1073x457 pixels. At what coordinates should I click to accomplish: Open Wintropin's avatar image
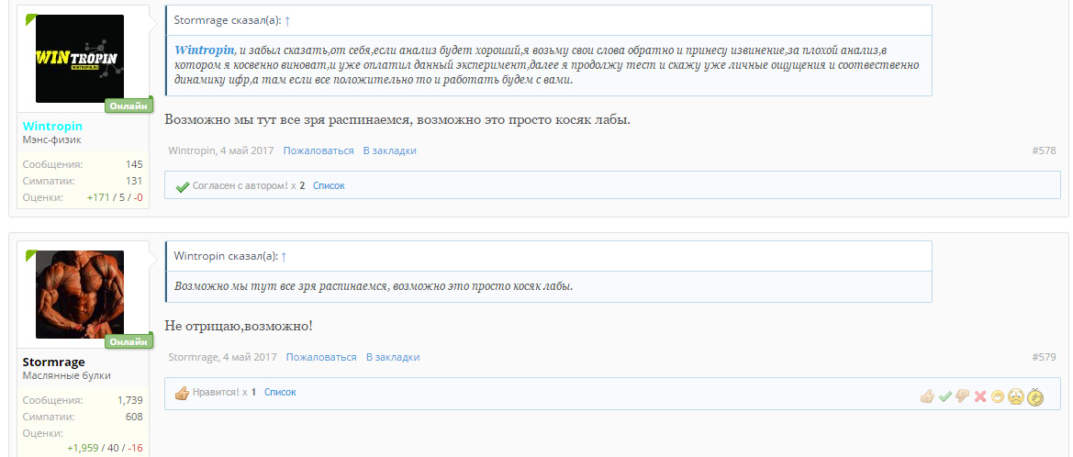click(x=79, y=59)
